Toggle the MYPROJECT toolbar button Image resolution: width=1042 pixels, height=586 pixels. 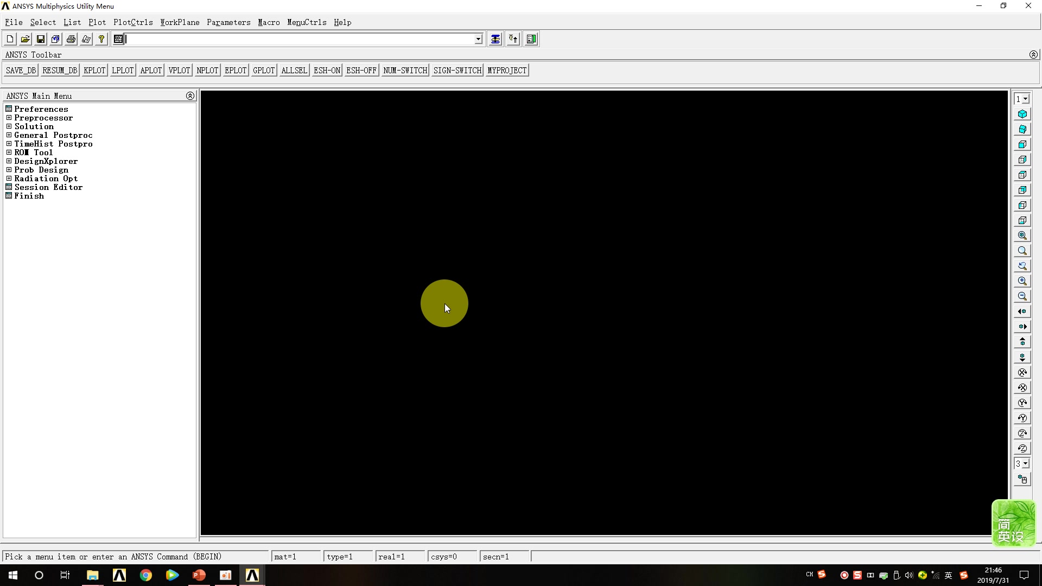(x=506, y=70)
